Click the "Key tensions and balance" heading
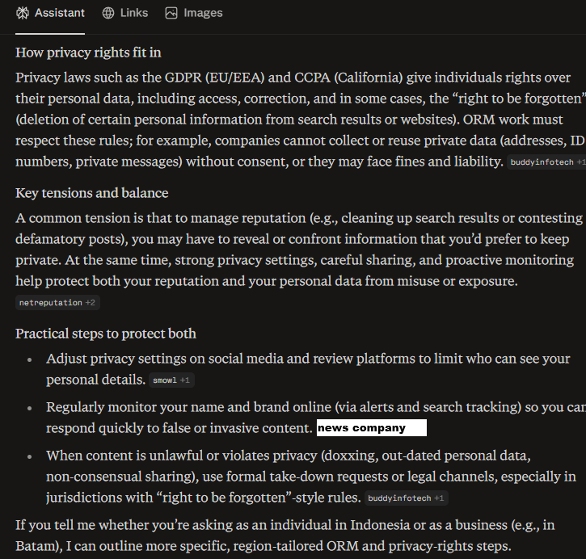This screenshot has width=586, height=559. 92,193
